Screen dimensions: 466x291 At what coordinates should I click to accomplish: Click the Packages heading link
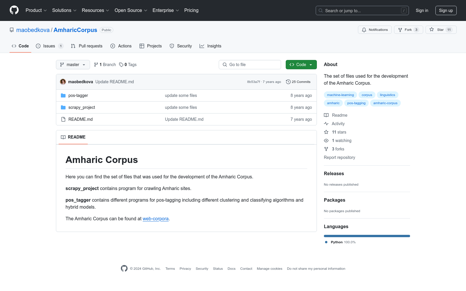click(334, 200)
